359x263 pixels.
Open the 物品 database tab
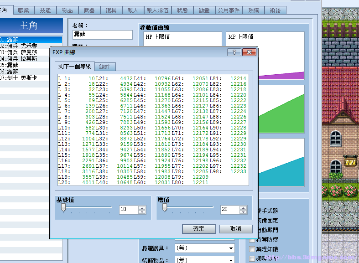coord(68,10)
